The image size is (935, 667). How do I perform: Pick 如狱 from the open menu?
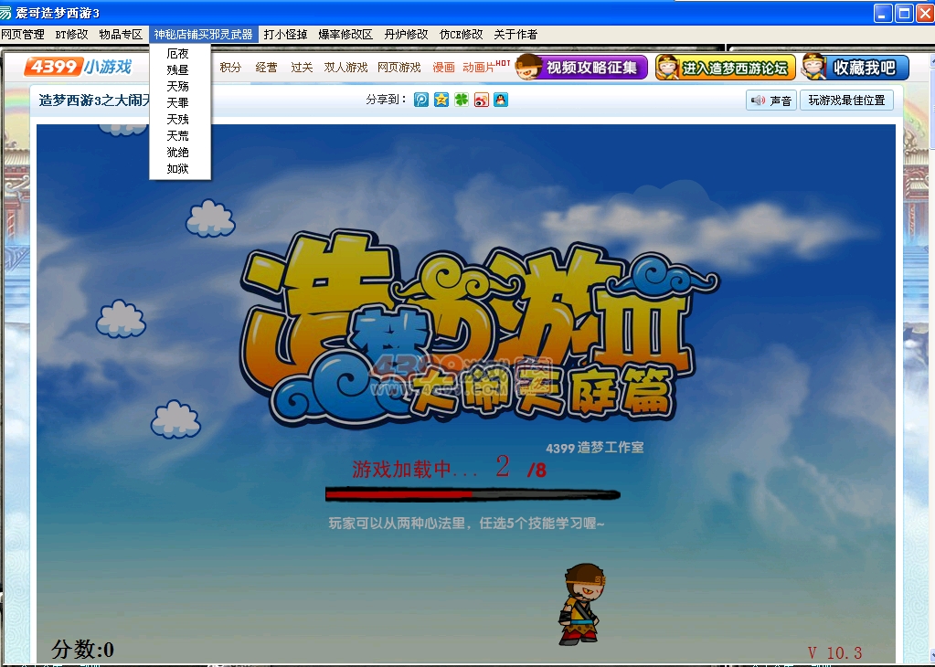178,169
